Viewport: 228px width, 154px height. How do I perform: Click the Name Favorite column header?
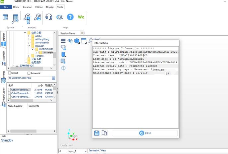[15, 106]
